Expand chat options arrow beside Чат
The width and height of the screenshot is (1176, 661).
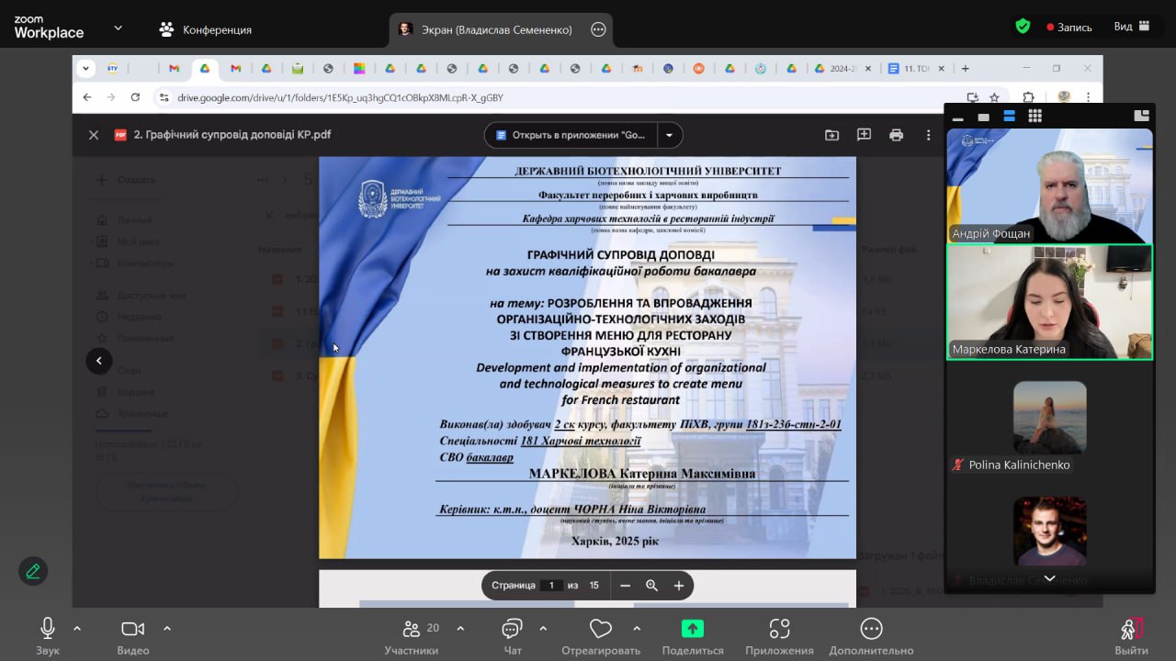point(543,629)
